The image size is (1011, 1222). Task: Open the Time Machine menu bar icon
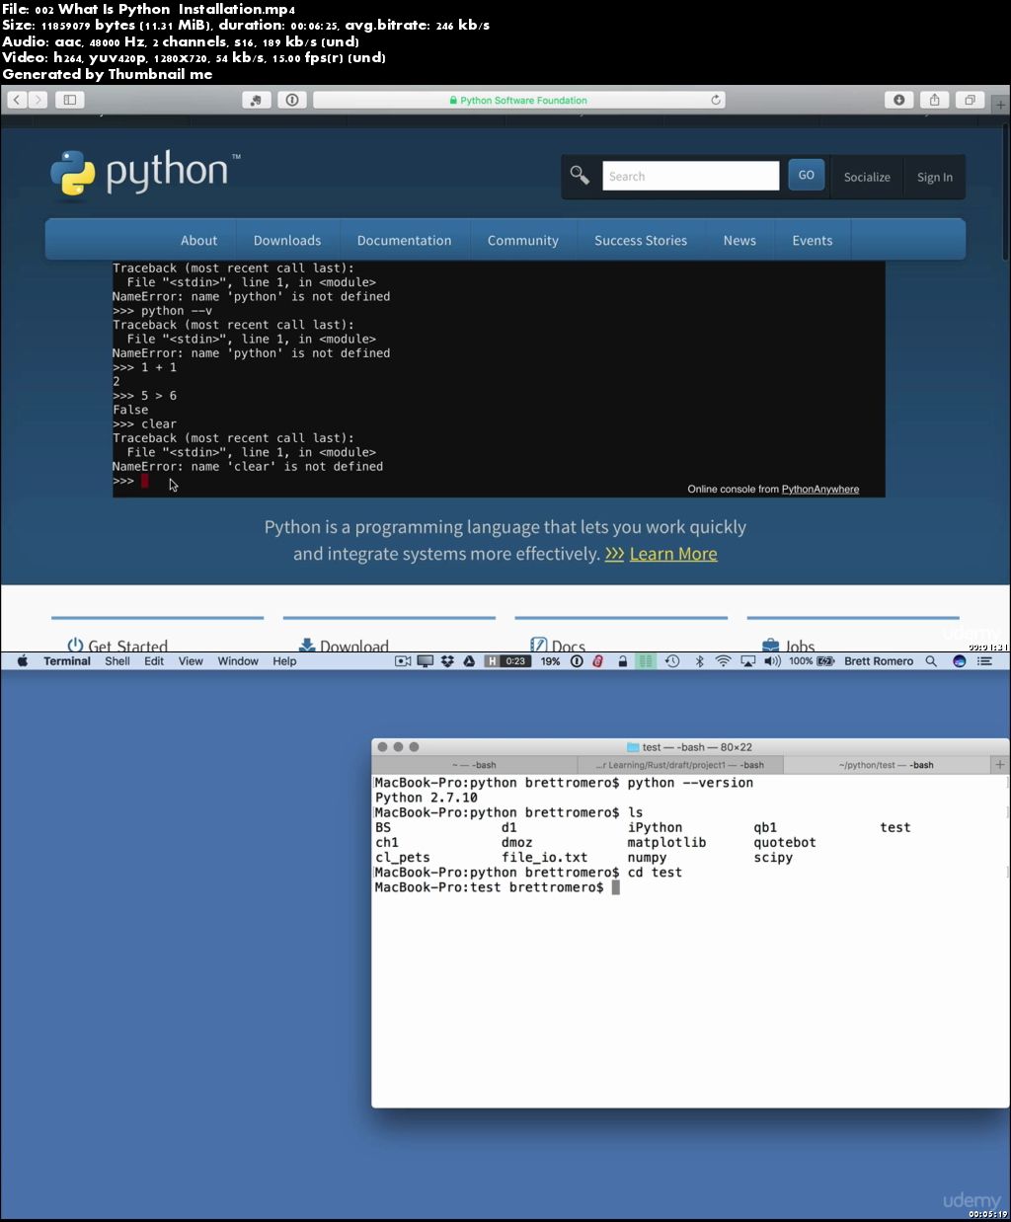pyautogui.click(x=672, y=661)
